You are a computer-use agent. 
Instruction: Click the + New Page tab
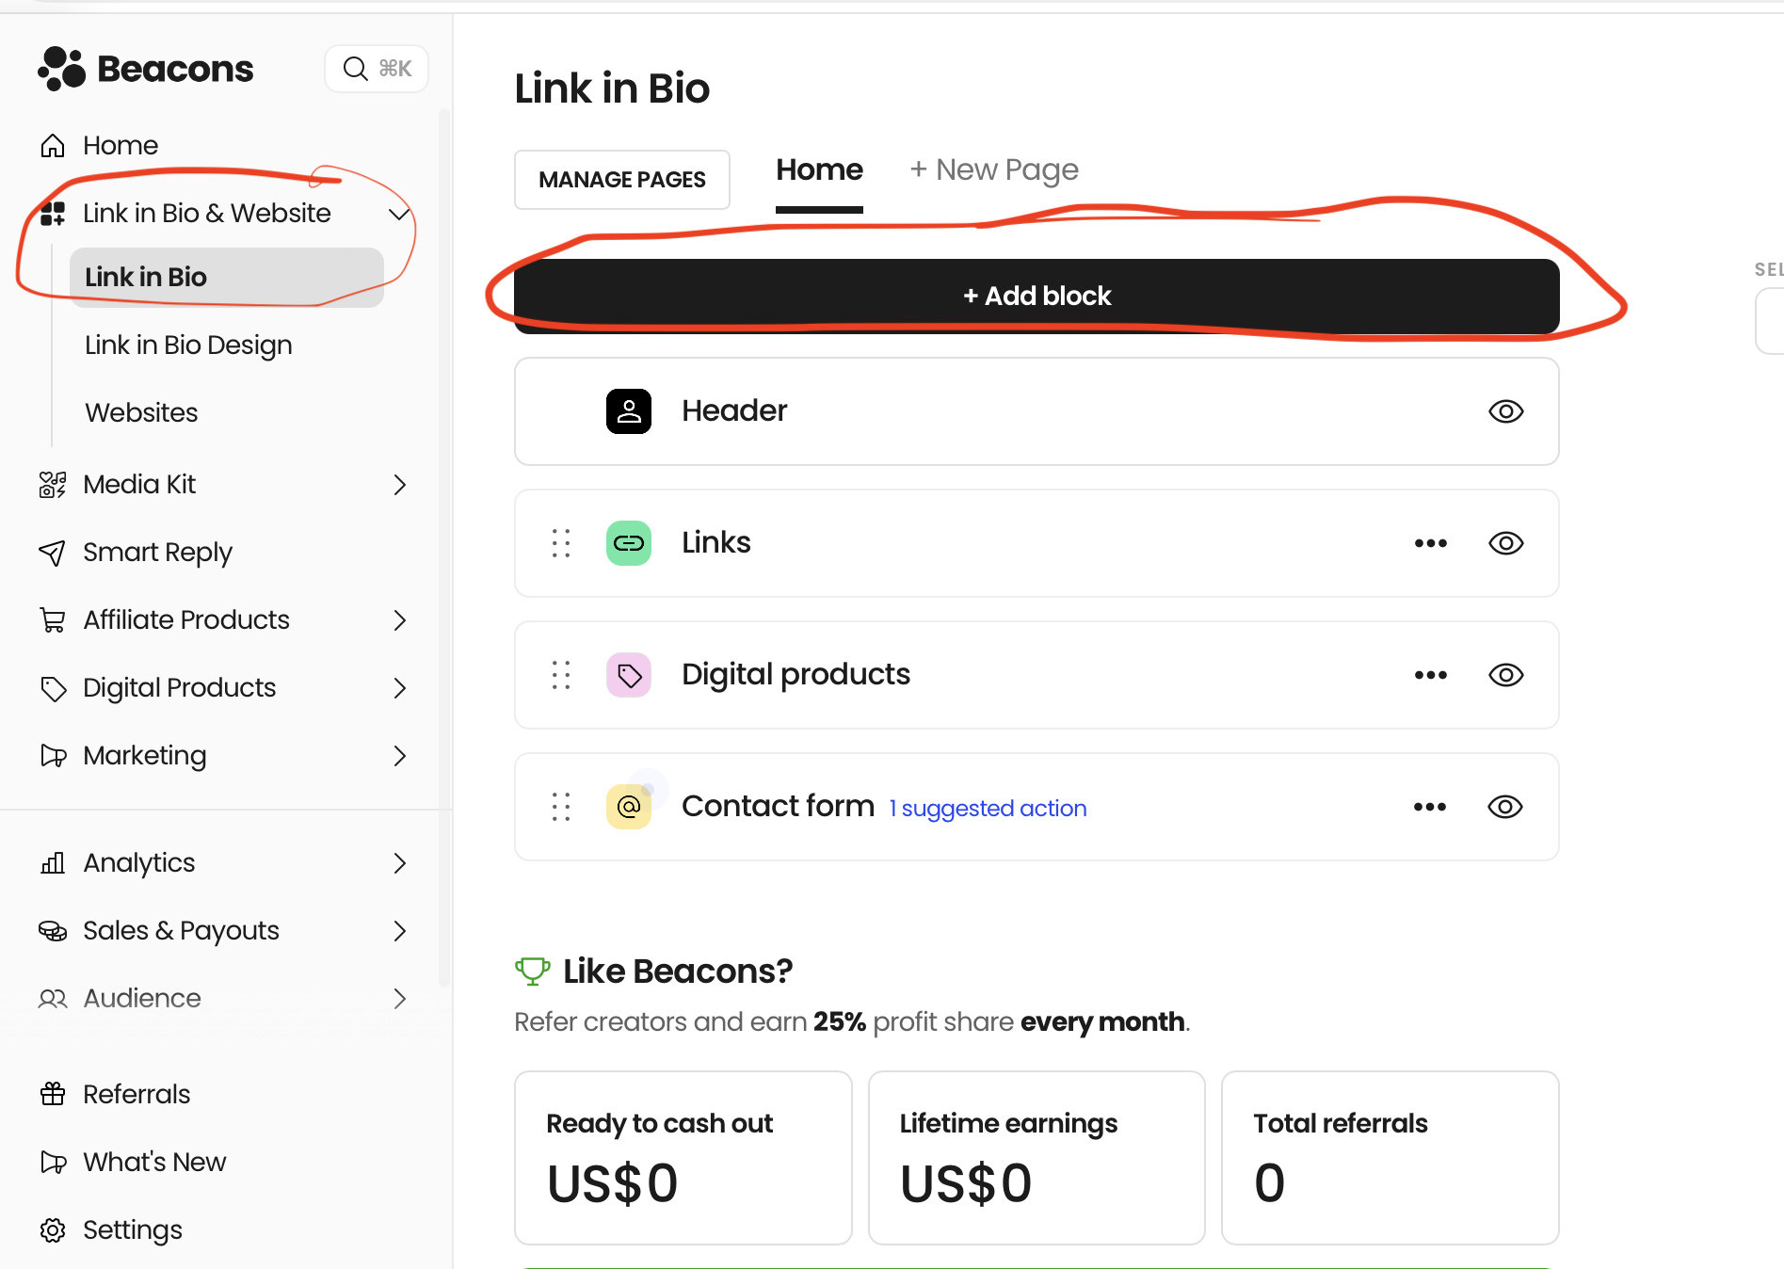(x=994, y=170)
